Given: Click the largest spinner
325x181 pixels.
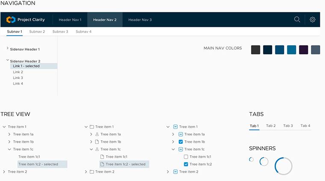Looking at the screenshot, I should click(284, 166).
